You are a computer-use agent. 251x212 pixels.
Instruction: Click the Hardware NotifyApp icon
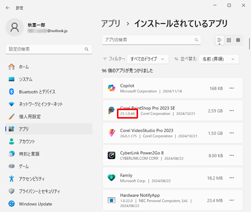(x=111, y=200)
